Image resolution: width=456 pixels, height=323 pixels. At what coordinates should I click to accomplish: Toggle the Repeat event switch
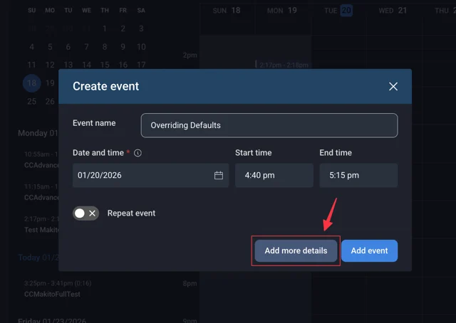point(85,213)
